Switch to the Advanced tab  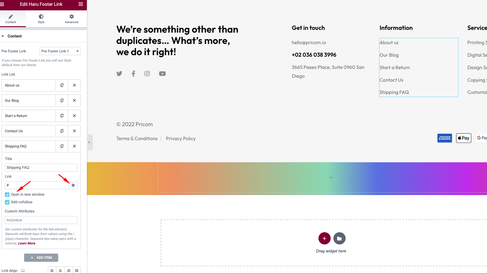[72, 19]
